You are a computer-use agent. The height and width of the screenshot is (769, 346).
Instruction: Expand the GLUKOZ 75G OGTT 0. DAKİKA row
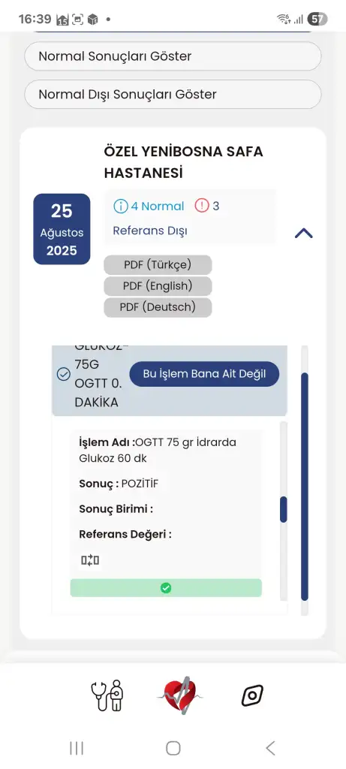[x=170, y=381]
